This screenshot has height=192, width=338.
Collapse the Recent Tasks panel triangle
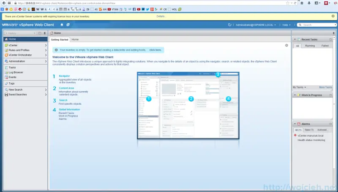tap(295, 39)
